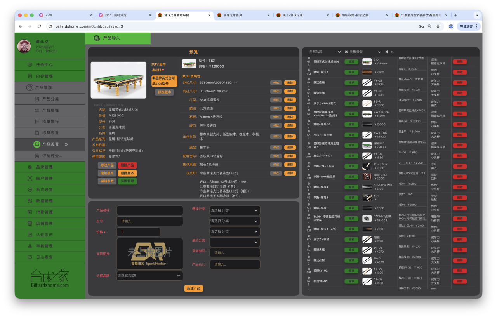
Task: Click the 修改产品 button
Action: pos(107,165)
